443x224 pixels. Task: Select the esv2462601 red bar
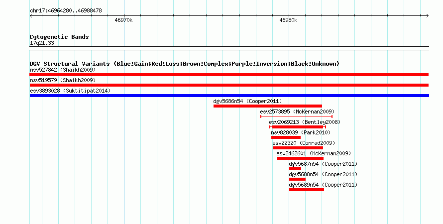[300, 158]
